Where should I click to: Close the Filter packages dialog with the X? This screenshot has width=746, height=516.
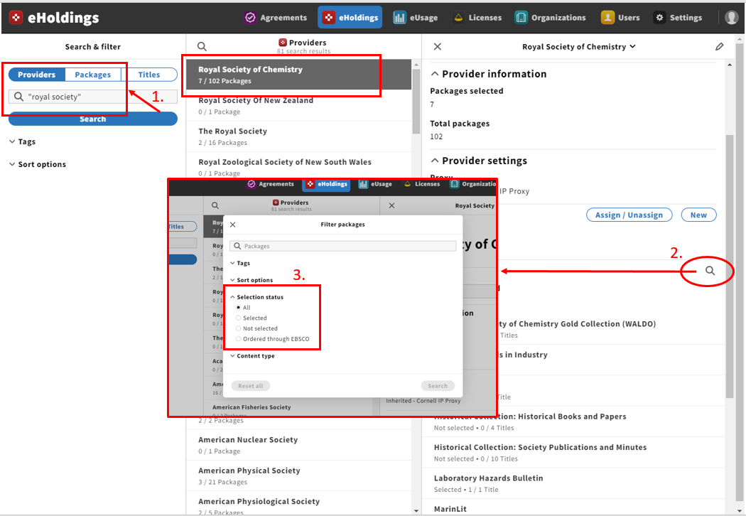pyautogui.click(x=232, y=225)
